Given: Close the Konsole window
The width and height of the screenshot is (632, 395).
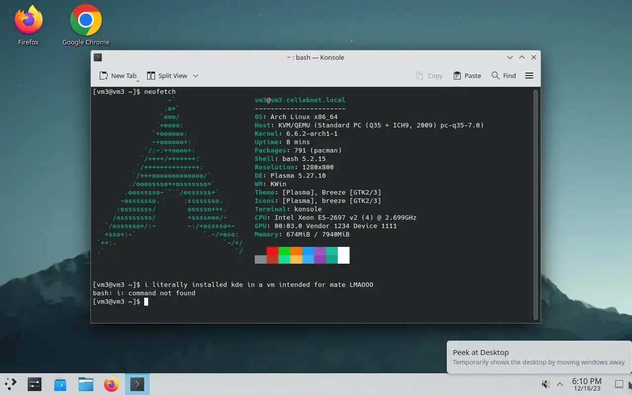Looking at the screenshot, I should click(x=534, y=57).
